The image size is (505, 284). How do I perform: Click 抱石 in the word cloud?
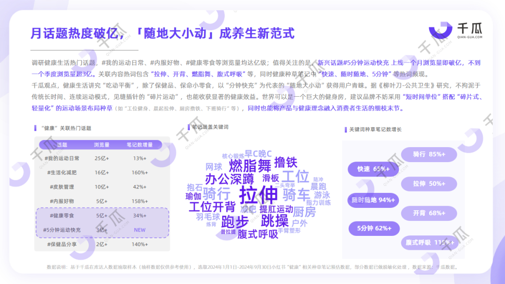point(195,187)
